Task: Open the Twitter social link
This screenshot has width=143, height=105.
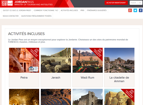Action: pos(135,10)
